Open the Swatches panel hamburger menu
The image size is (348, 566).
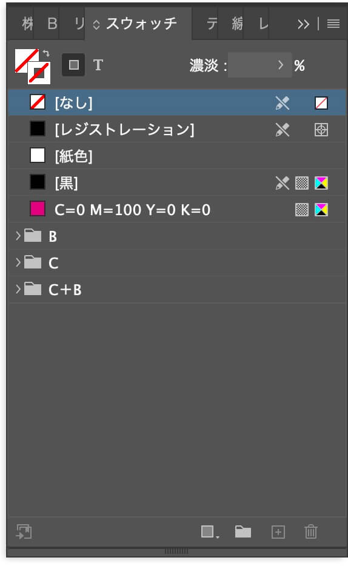(x=333, y=24)
